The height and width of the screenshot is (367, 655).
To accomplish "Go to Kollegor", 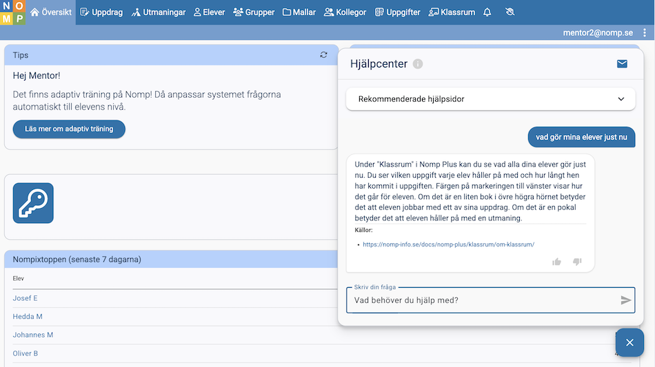I will [x=345, y=12].
